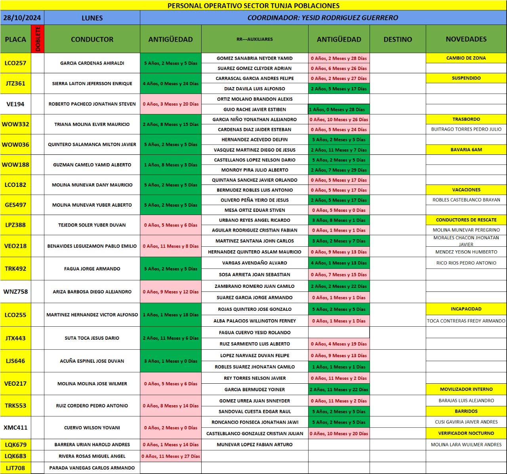
Task: Select conductor PARADA VANEGAS CARLOS ARMANDO
Action: click(x=92, y=468)
